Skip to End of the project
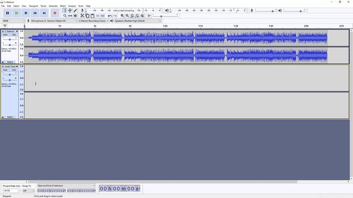 pos(44,13)
